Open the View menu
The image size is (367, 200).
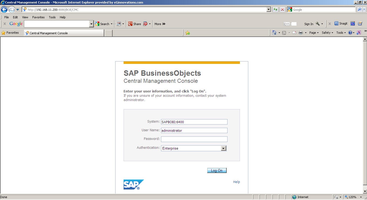click(25, 17)
